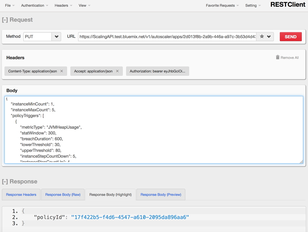Click the "statWindow": 300 line
Screen dimensions: 308x232
tap(38, 133)
